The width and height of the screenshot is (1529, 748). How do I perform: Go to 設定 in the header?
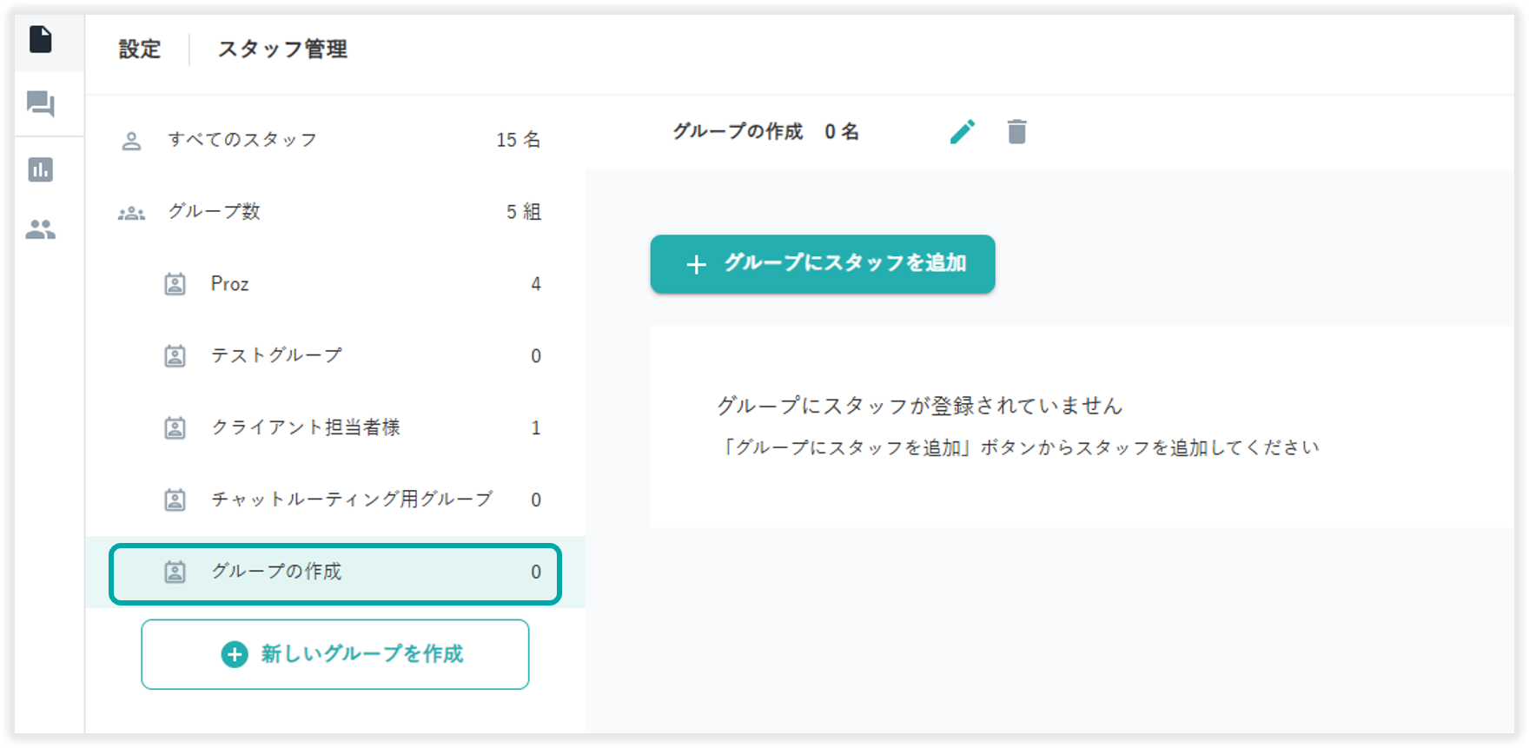140,50
